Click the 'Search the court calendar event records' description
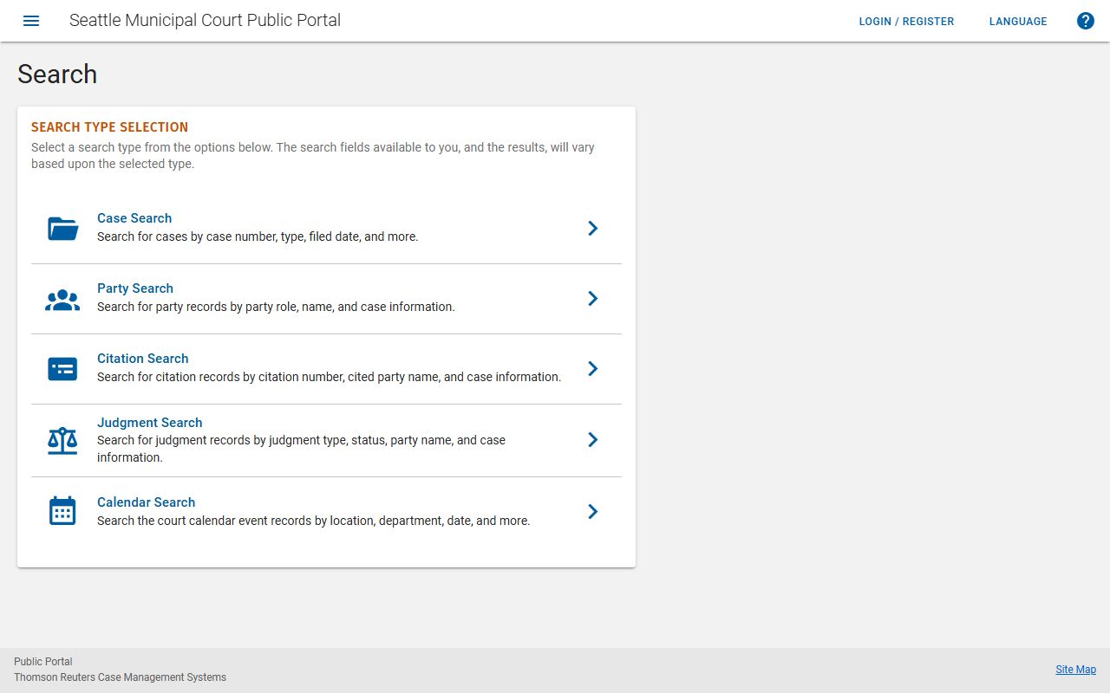This screenshot has width=1110, height=693. tap(314, 521)
